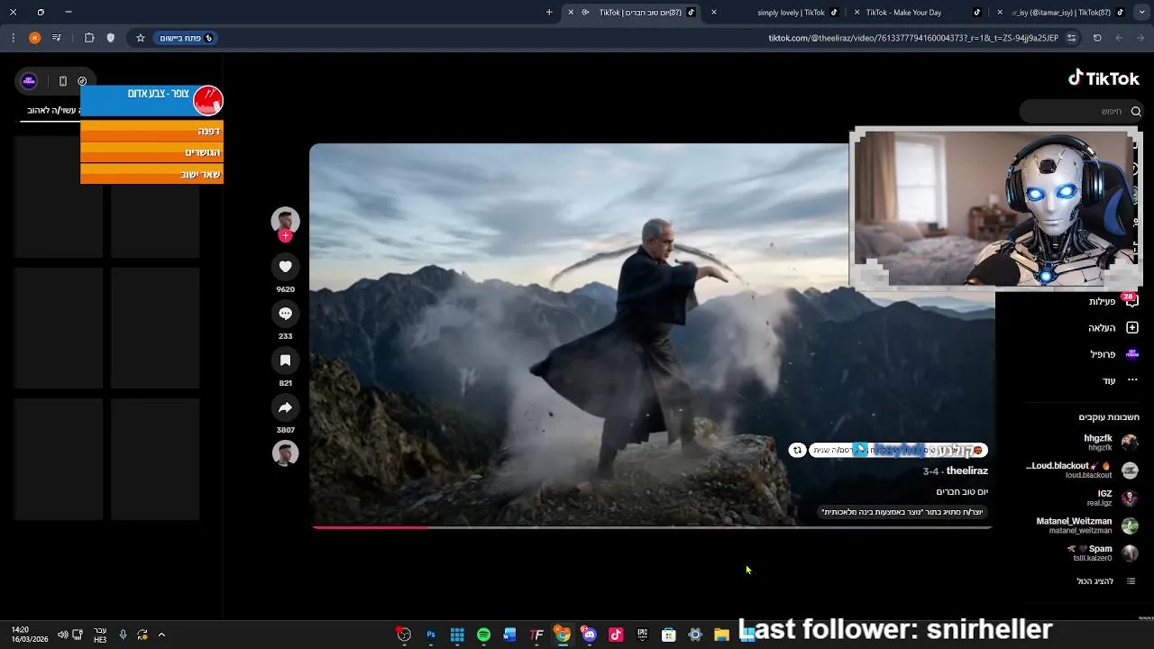
Task: Open IGZ followed account
Action: (x=1113, y=498)
